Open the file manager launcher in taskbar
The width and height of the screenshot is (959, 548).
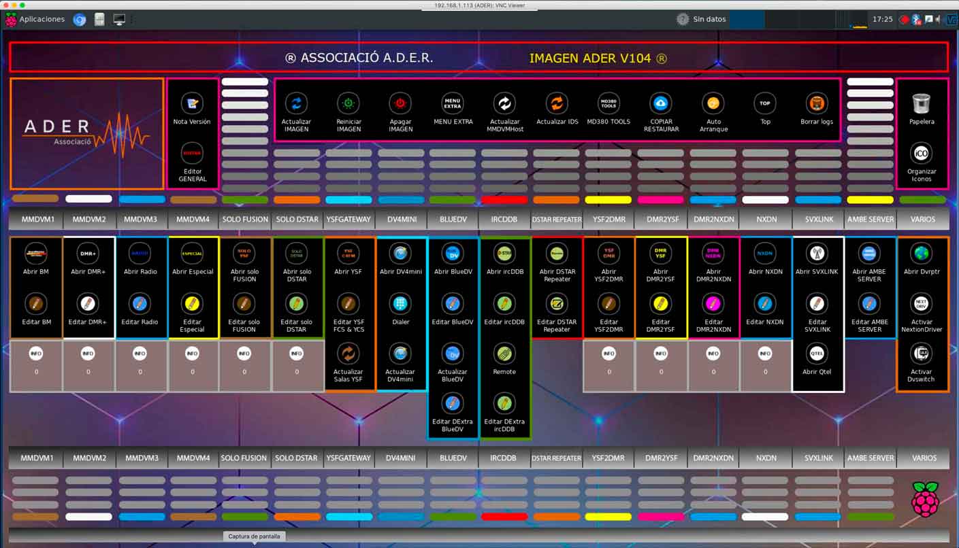coord(99,20)
